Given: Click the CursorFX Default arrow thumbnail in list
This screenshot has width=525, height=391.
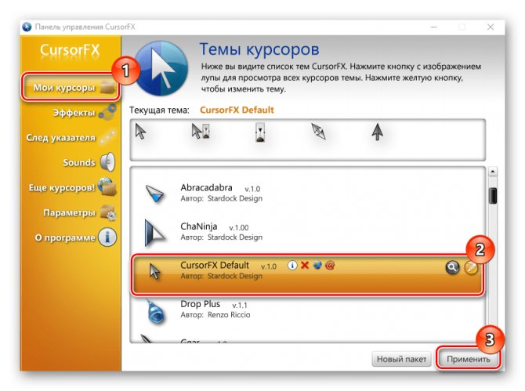Looking at the screenshot, I should 154,271.
